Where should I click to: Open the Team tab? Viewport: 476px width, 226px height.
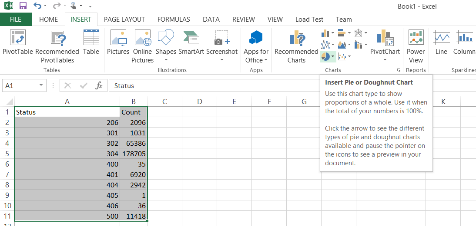tap(344, 20)
